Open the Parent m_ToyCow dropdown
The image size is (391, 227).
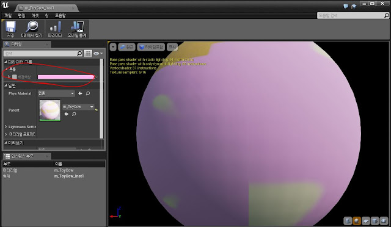[x=78, y=107]
